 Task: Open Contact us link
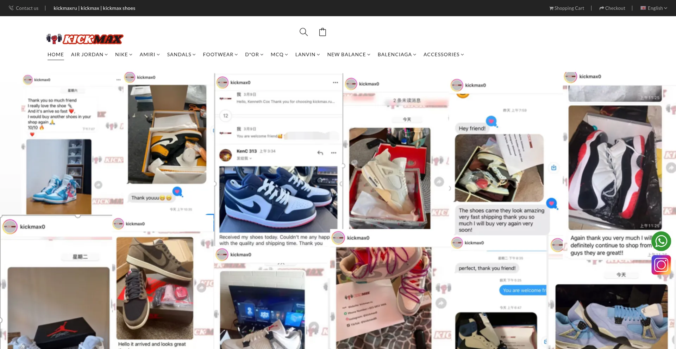27,8
